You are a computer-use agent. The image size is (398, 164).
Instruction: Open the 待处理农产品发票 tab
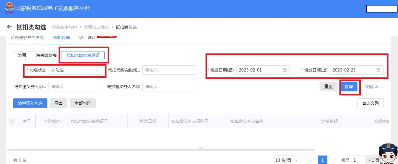[27, 38]
